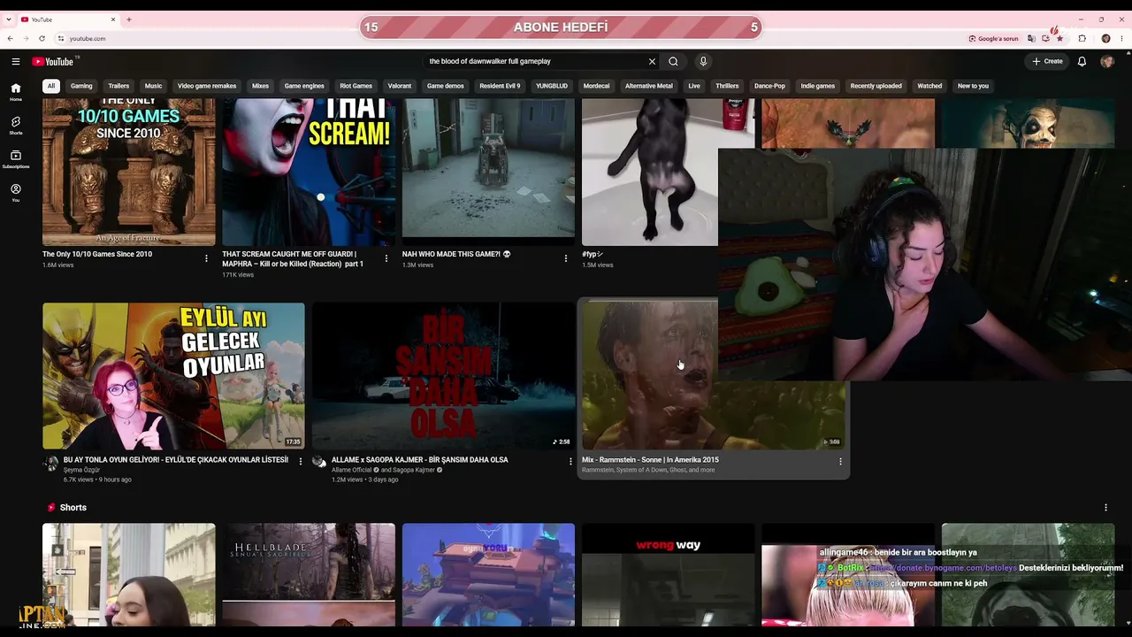This screenshot has height=637, width=1132.
Task: Open more actions for ALLAME x SAGOPA KAJMER
Action: coord(570,461)
